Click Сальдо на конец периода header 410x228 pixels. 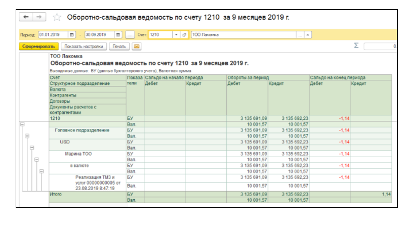click(350, 77)
